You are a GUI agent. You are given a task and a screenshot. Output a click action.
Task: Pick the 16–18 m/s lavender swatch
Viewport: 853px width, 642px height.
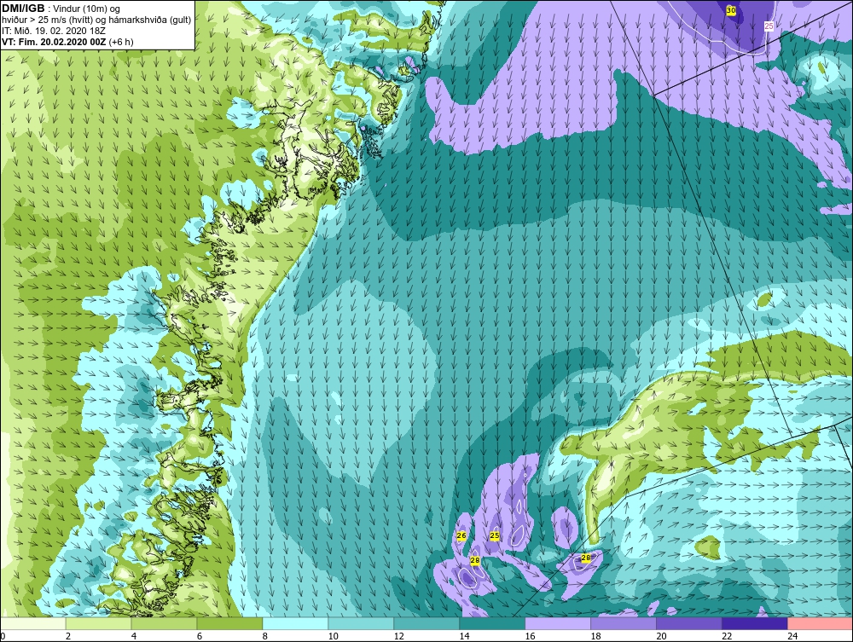pyautogui.click(x=558, y=623)
